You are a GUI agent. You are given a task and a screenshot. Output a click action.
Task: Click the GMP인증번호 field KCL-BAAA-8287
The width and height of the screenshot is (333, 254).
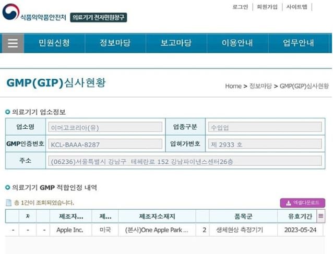[x=105, y=144]
